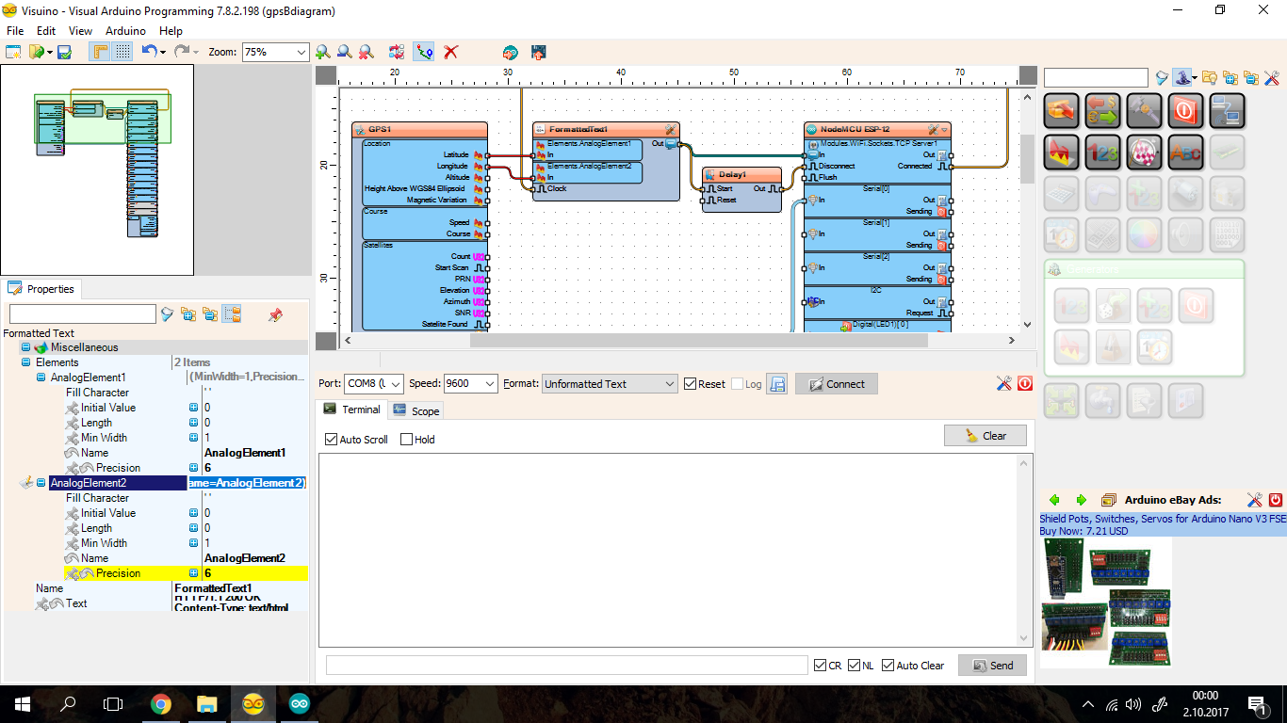1287x723 pixels.
Task: Activate the Zoom In magnifier tool
Action: (x=324, y=52)
